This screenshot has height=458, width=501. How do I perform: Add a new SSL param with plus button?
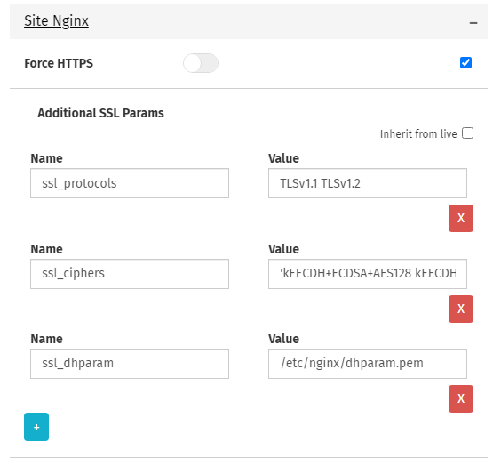click(x=36, y=427)
